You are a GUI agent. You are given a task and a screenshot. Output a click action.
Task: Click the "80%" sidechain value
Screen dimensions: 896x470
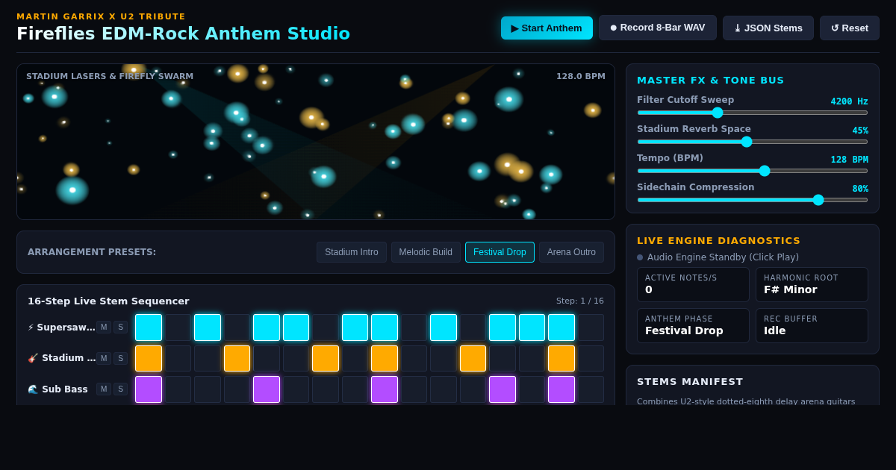[x=860, y=189]
